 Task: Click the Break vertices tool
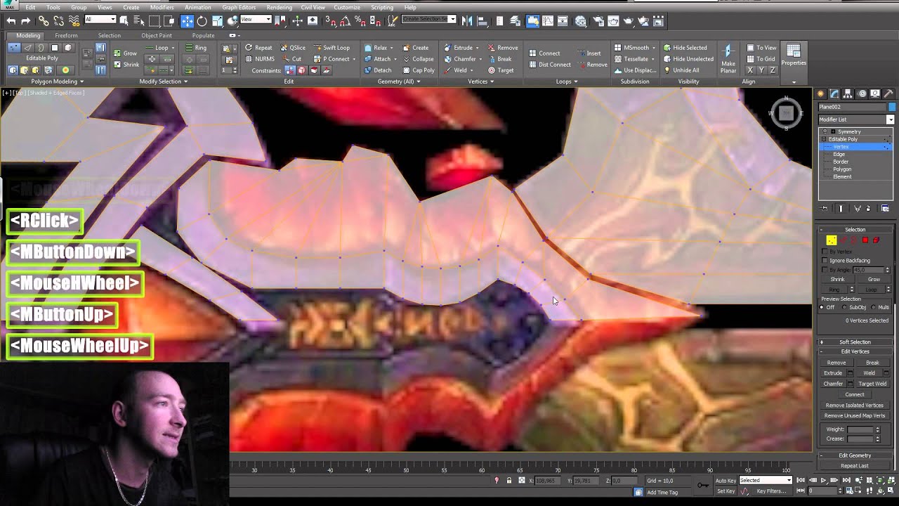[500, 59]
